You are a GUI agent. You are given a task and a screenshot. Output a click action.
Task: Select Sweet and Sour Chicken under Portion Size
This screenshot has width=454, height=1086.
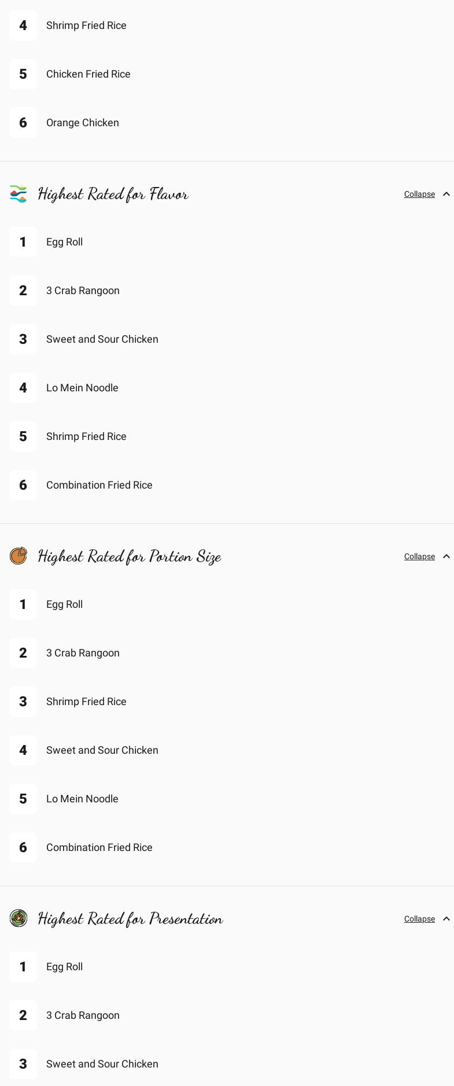[x=102, y=750]
